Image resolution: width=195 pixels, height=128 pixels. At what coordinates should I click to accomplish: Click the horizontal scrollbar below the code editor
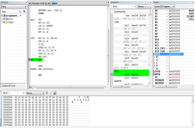click(70, 87)
